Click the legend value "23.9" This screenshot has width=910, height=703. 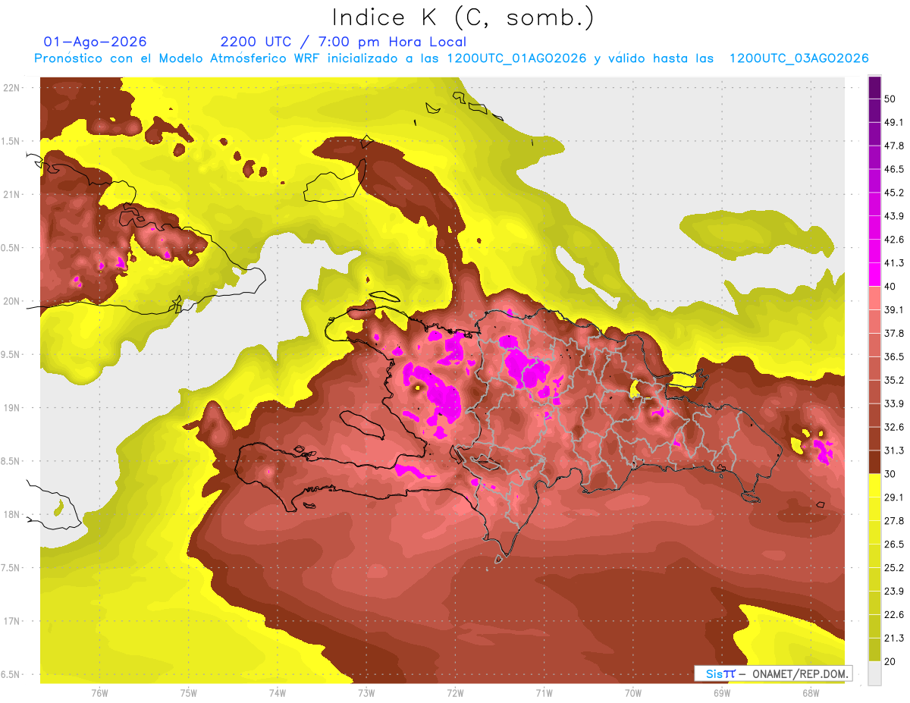click(x=894, y=592)
